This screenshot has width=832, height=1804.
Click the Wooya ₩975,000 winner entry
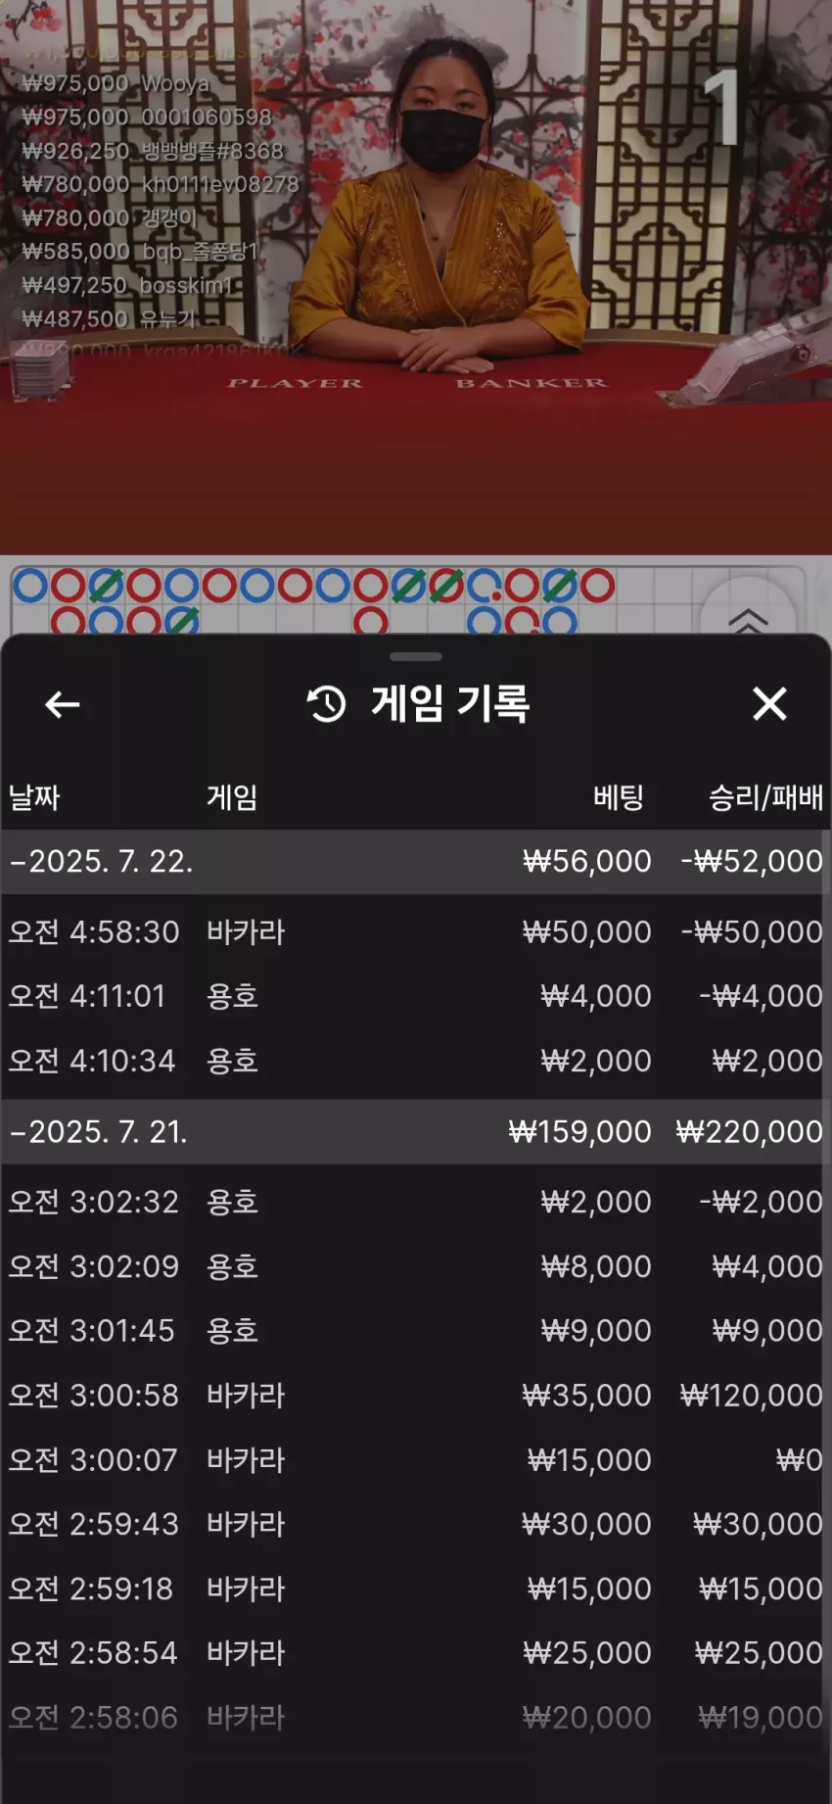(116, 83)
